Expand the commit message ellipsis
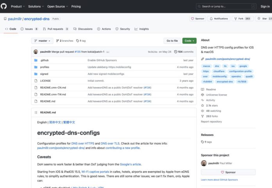 pyautogui.click(x=107, y=52)
